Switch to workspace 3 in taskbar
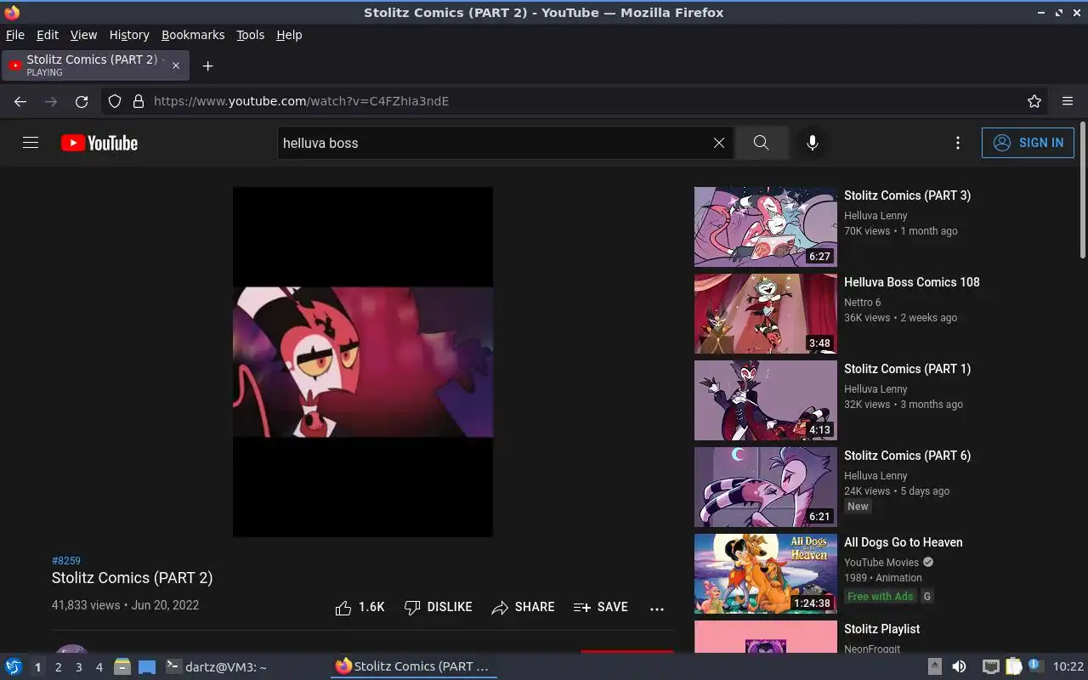 click(78, 667)
